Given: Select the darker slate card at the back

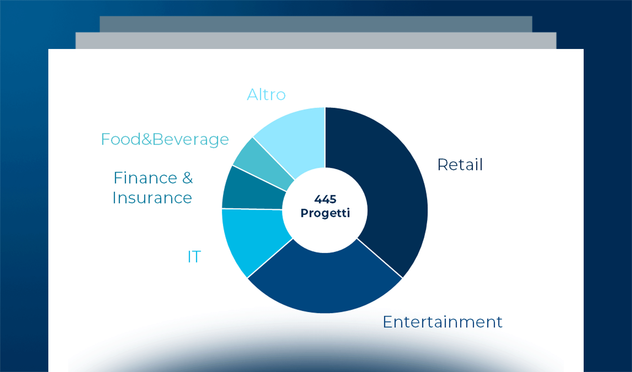Looking at the screenshot, I should (316, 24).
